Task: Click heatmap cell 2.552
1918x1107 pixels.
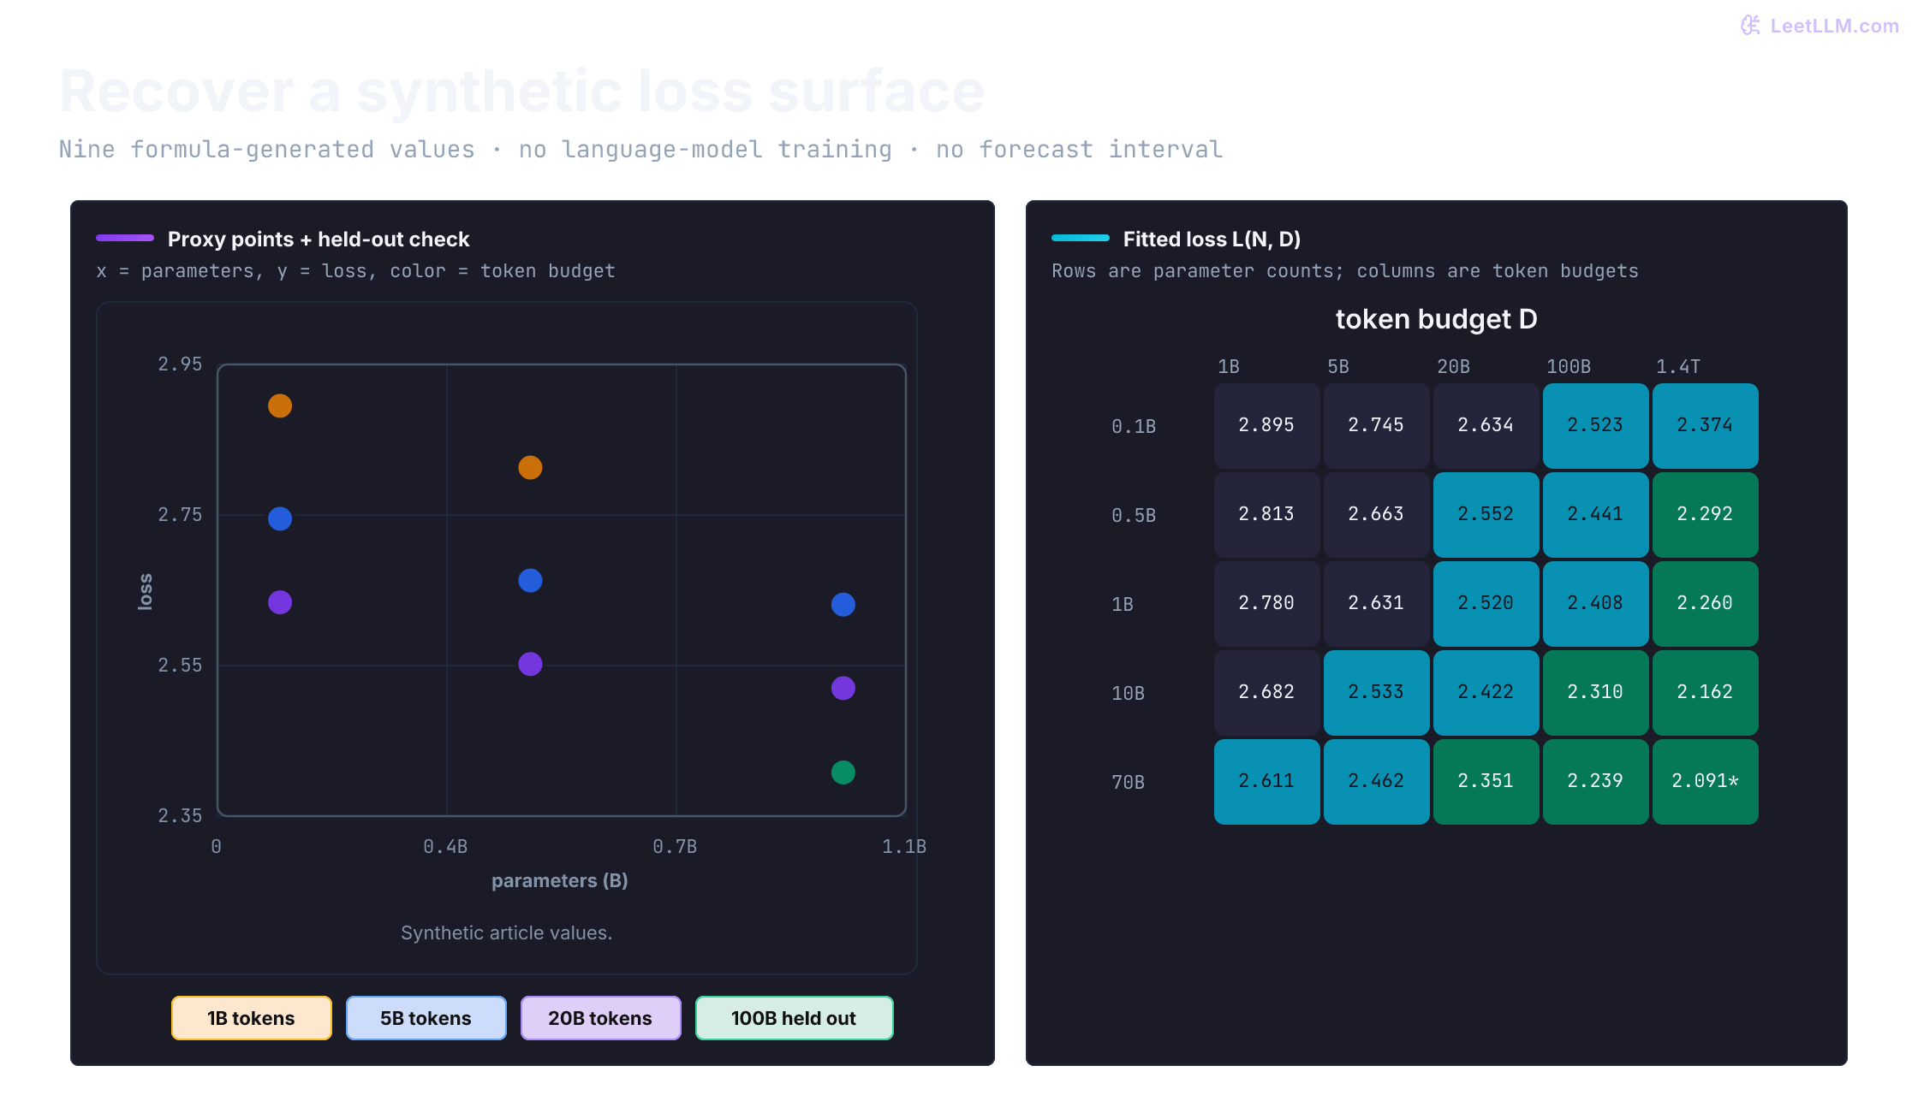Action: click(x=1486, y=515)
